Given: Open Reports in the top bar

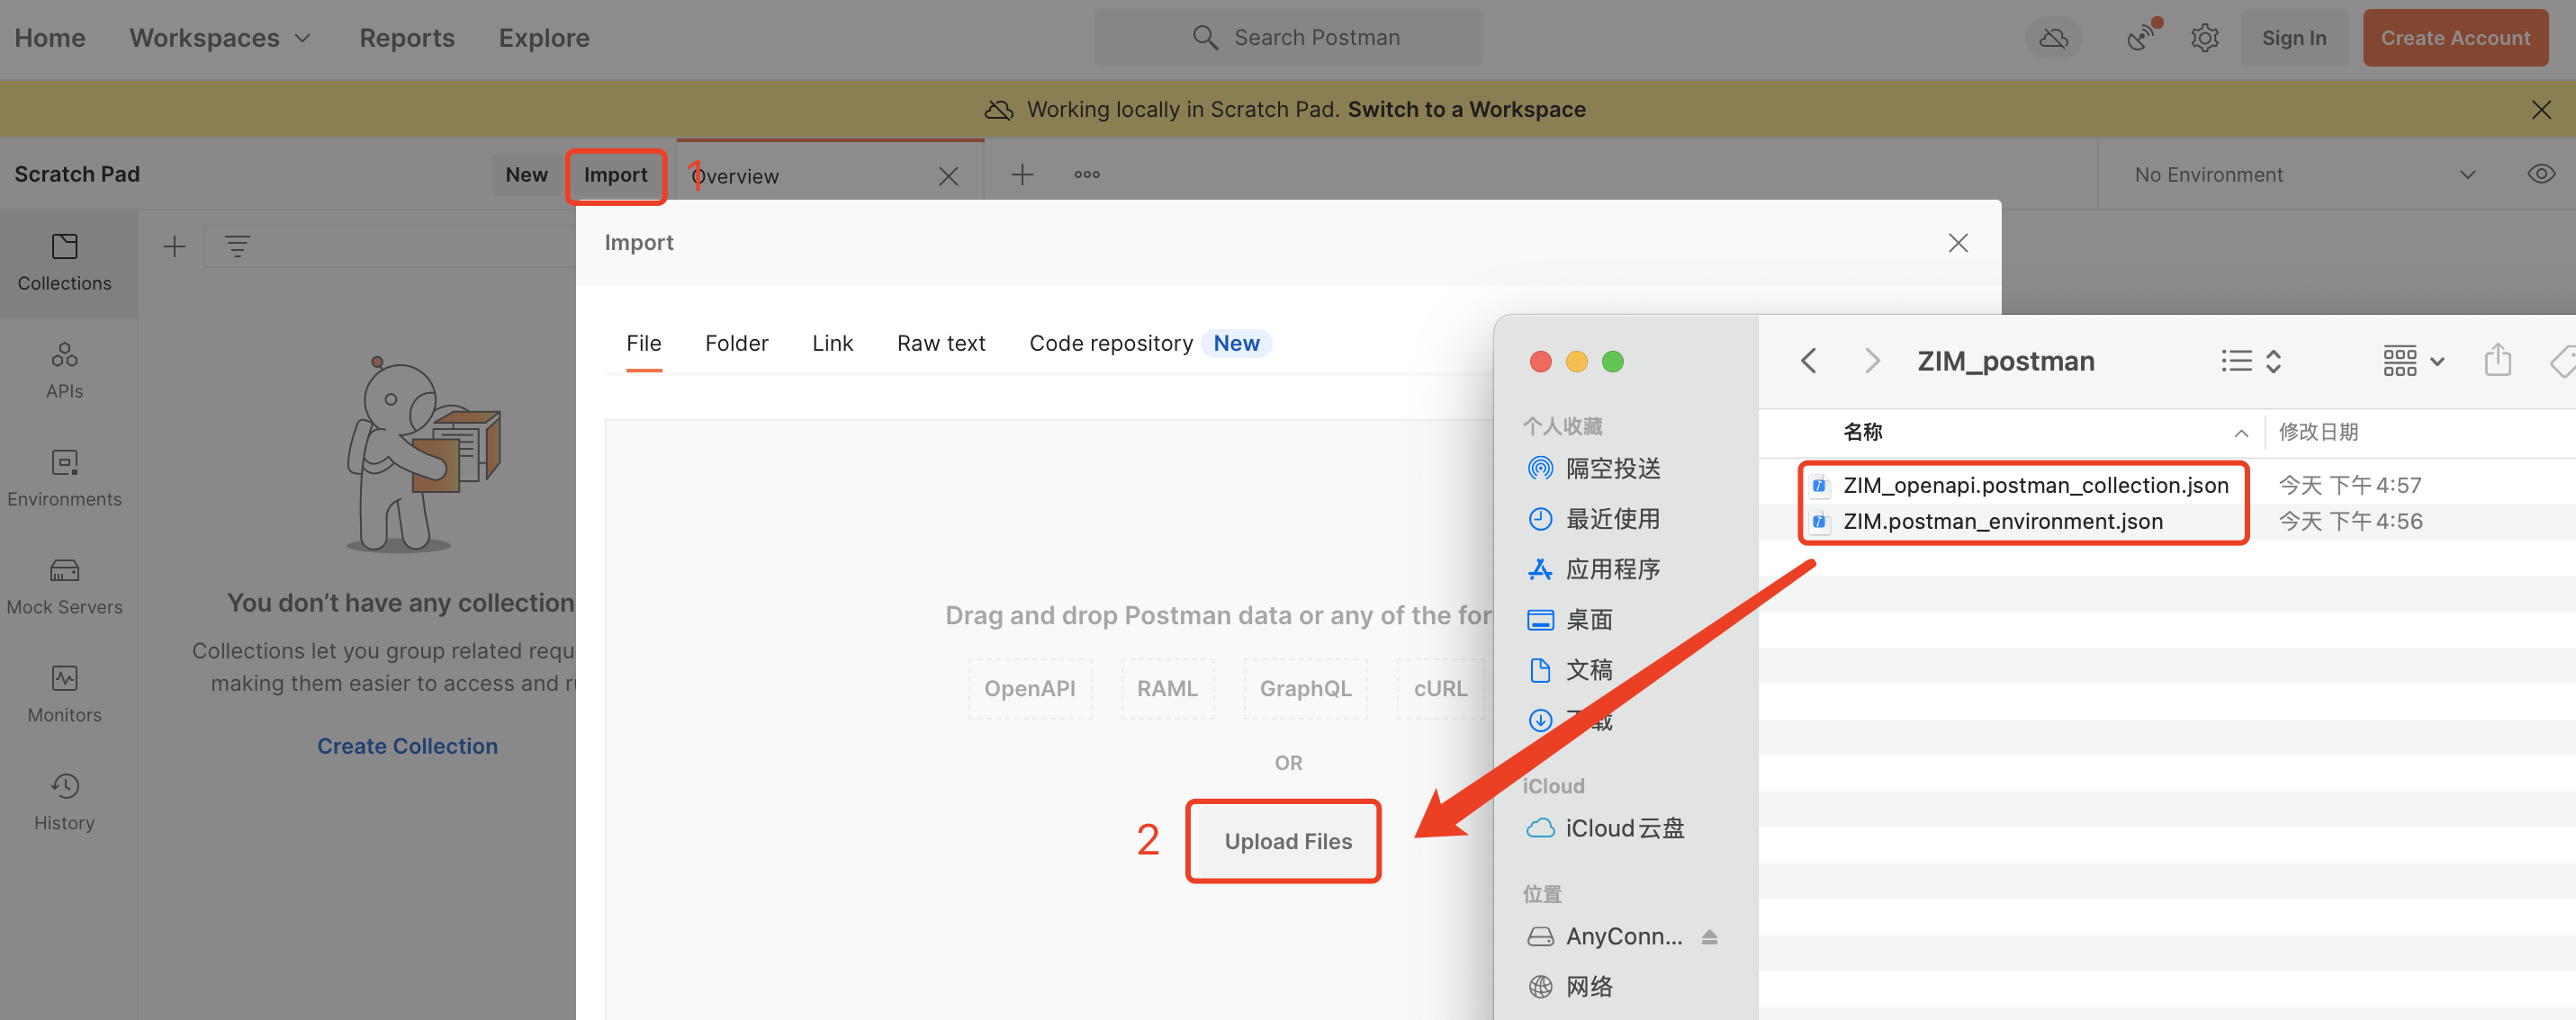Looking at the screenshot, I should click(x=406, y=38).
